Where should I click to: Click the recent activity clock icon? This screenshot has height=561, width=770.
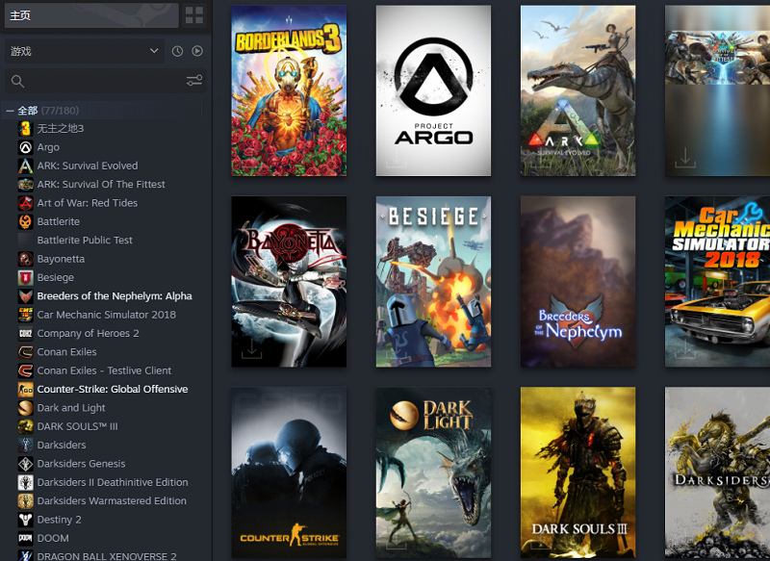(177, 51)
